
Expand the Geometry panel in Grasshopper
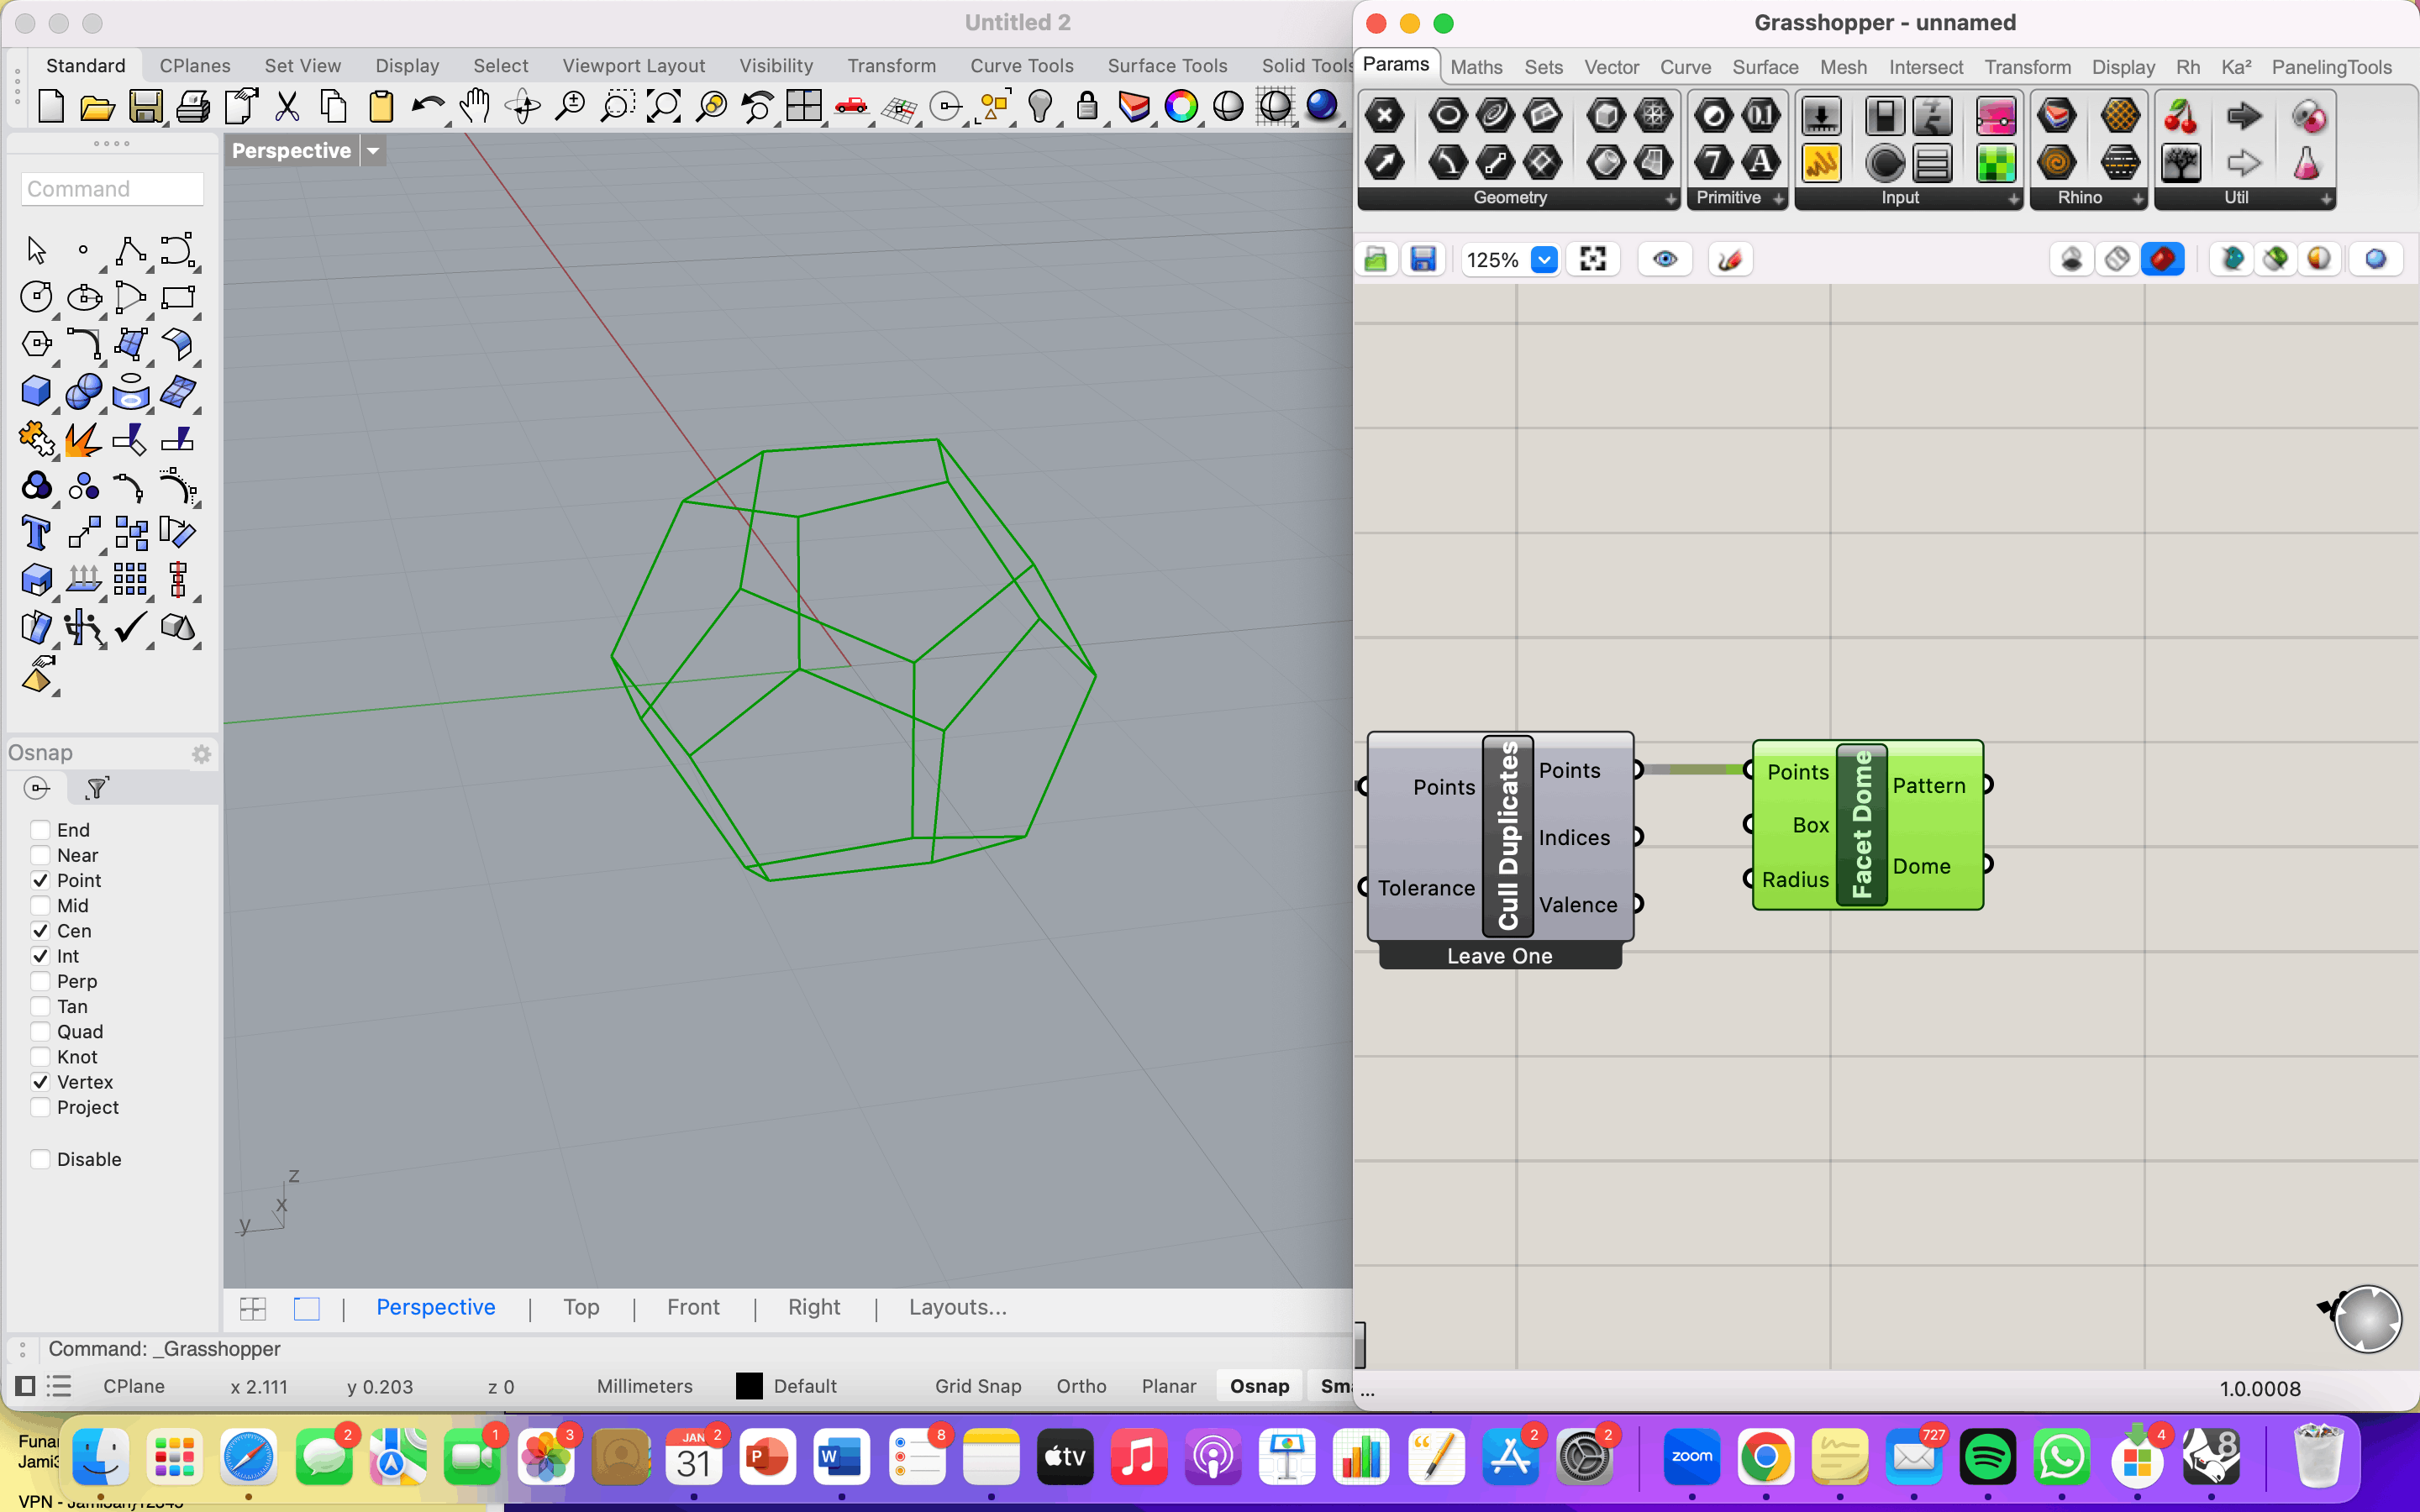coord(1670,199)
